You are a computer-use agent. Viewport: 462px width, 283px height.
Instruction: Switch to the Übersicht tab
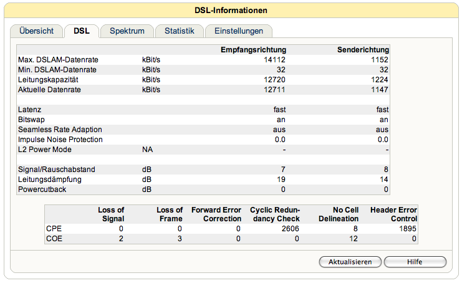tap(37, 31)
